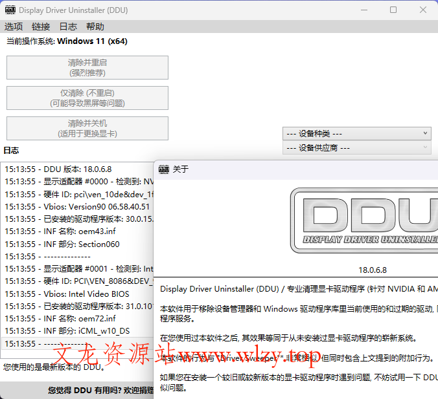Viewport: 438px width, 399px height.
Task: Click the DDU icon in 关于 window title
Action: (x=164, y=169)
